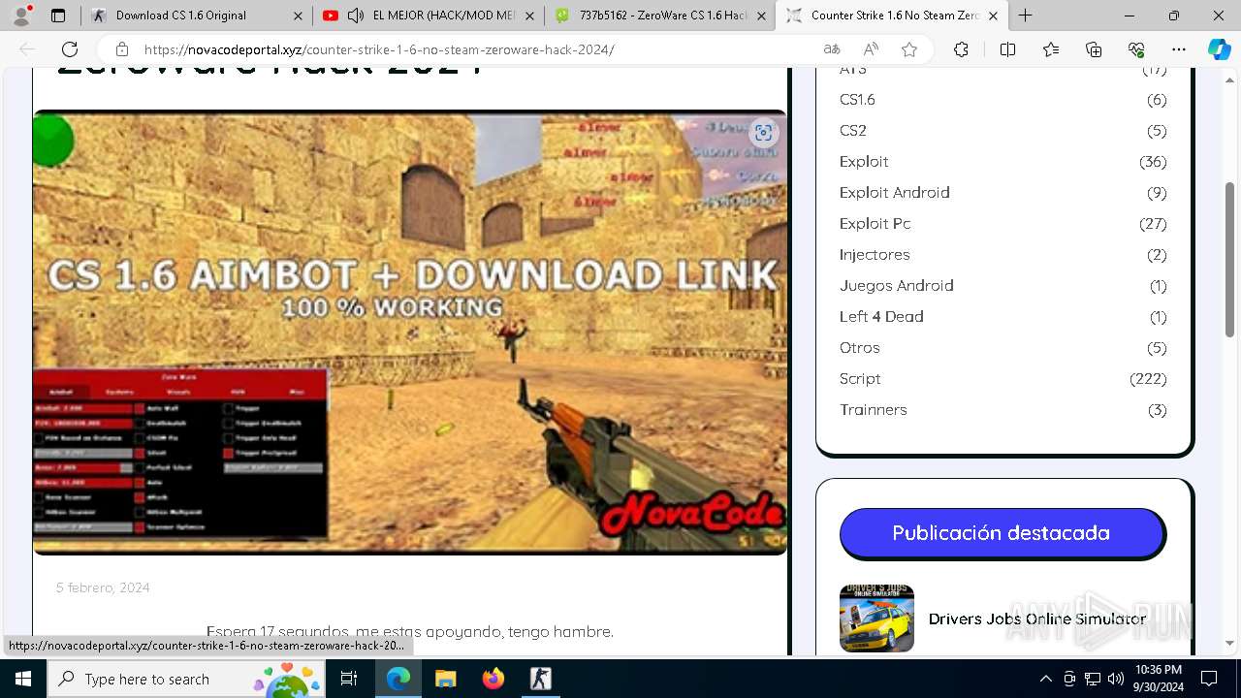Open the favorites list icon
The width and height of the screenshot is (1241, 698).
[x=1051, y=49]
